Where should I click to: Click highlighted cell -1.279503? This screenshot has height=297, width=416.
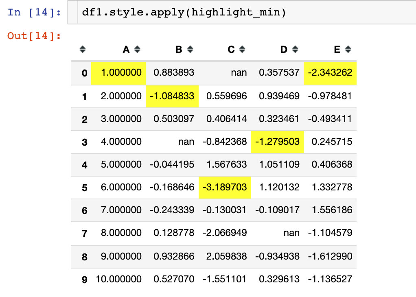pyautogui.click(x=277, y=142)
